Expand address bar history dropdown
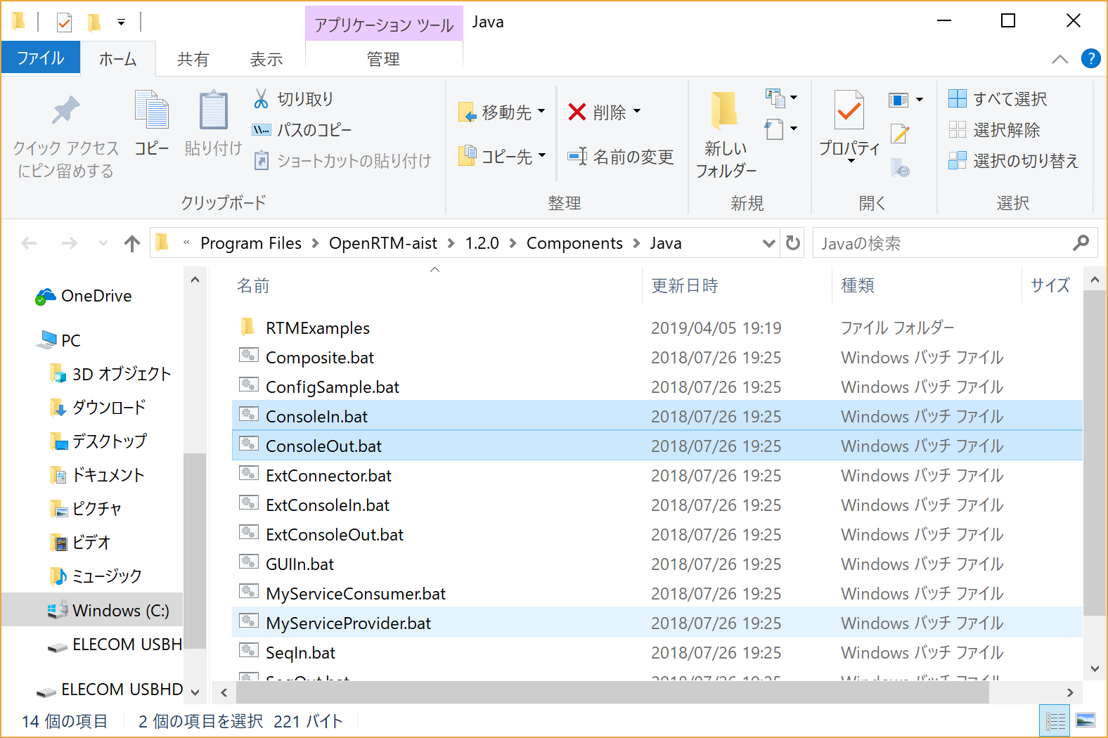1108x738 pixels. point(768,243)
